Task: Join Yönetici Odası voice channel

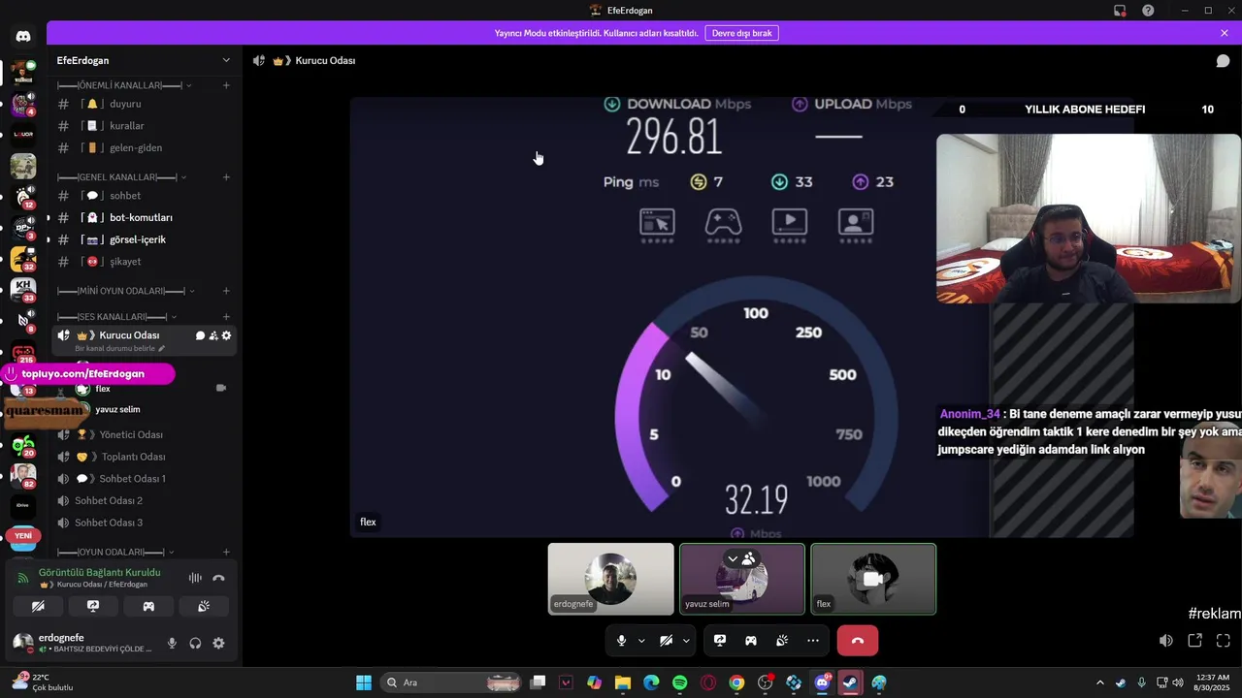Action: 146,435
